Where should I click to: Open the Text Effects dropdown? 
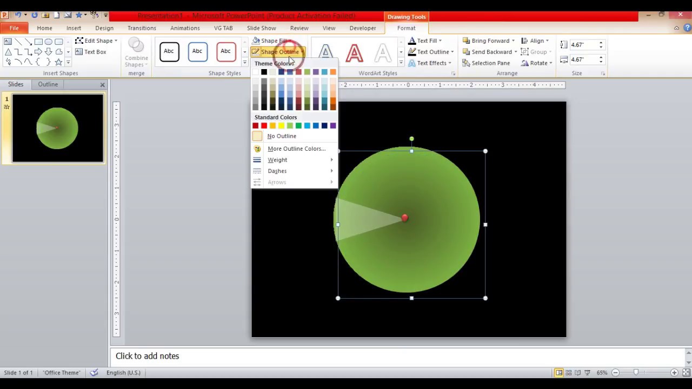tap(430, 63)
